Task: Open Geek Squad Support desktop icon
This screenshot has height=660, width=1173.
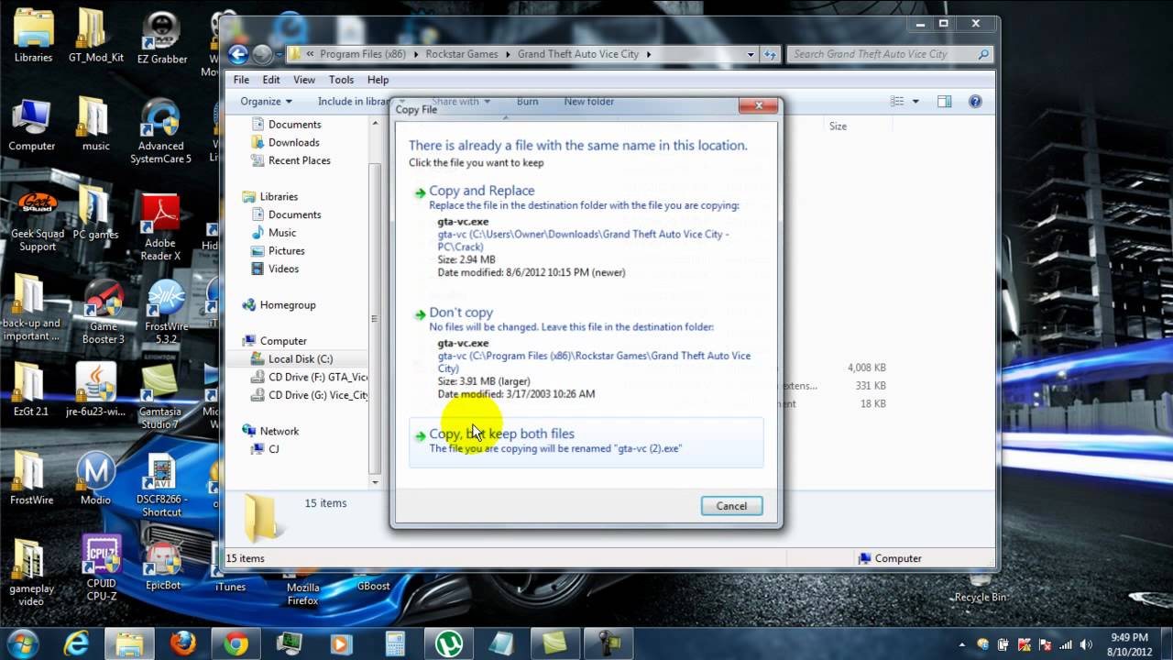Action: [x=38, y=220]
